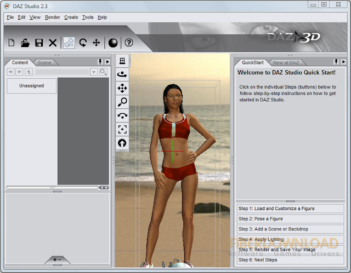Select the Rotate tool in main toolbar
This screenshot has height=273, width=351.
(x=83, y=43)
